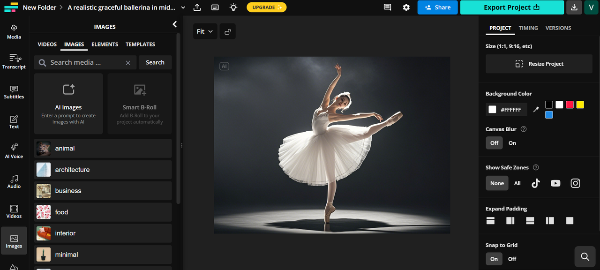Image resolution: width=600 pixels, height=270 pixels.
Task: Open the animal image category
Action: pyautogui.click(x=103, y=148)
